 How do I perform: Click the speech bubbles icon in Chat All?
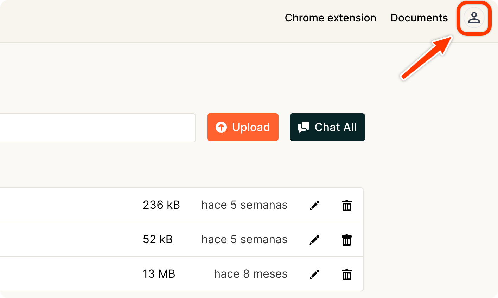[304, 127]
